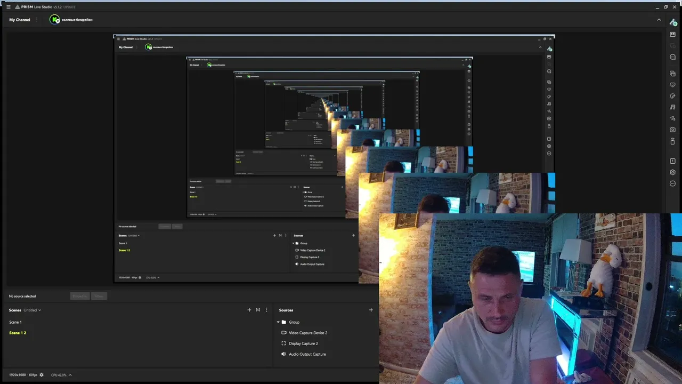Click the 1920x1080 resolution status text

pos(18,375)
